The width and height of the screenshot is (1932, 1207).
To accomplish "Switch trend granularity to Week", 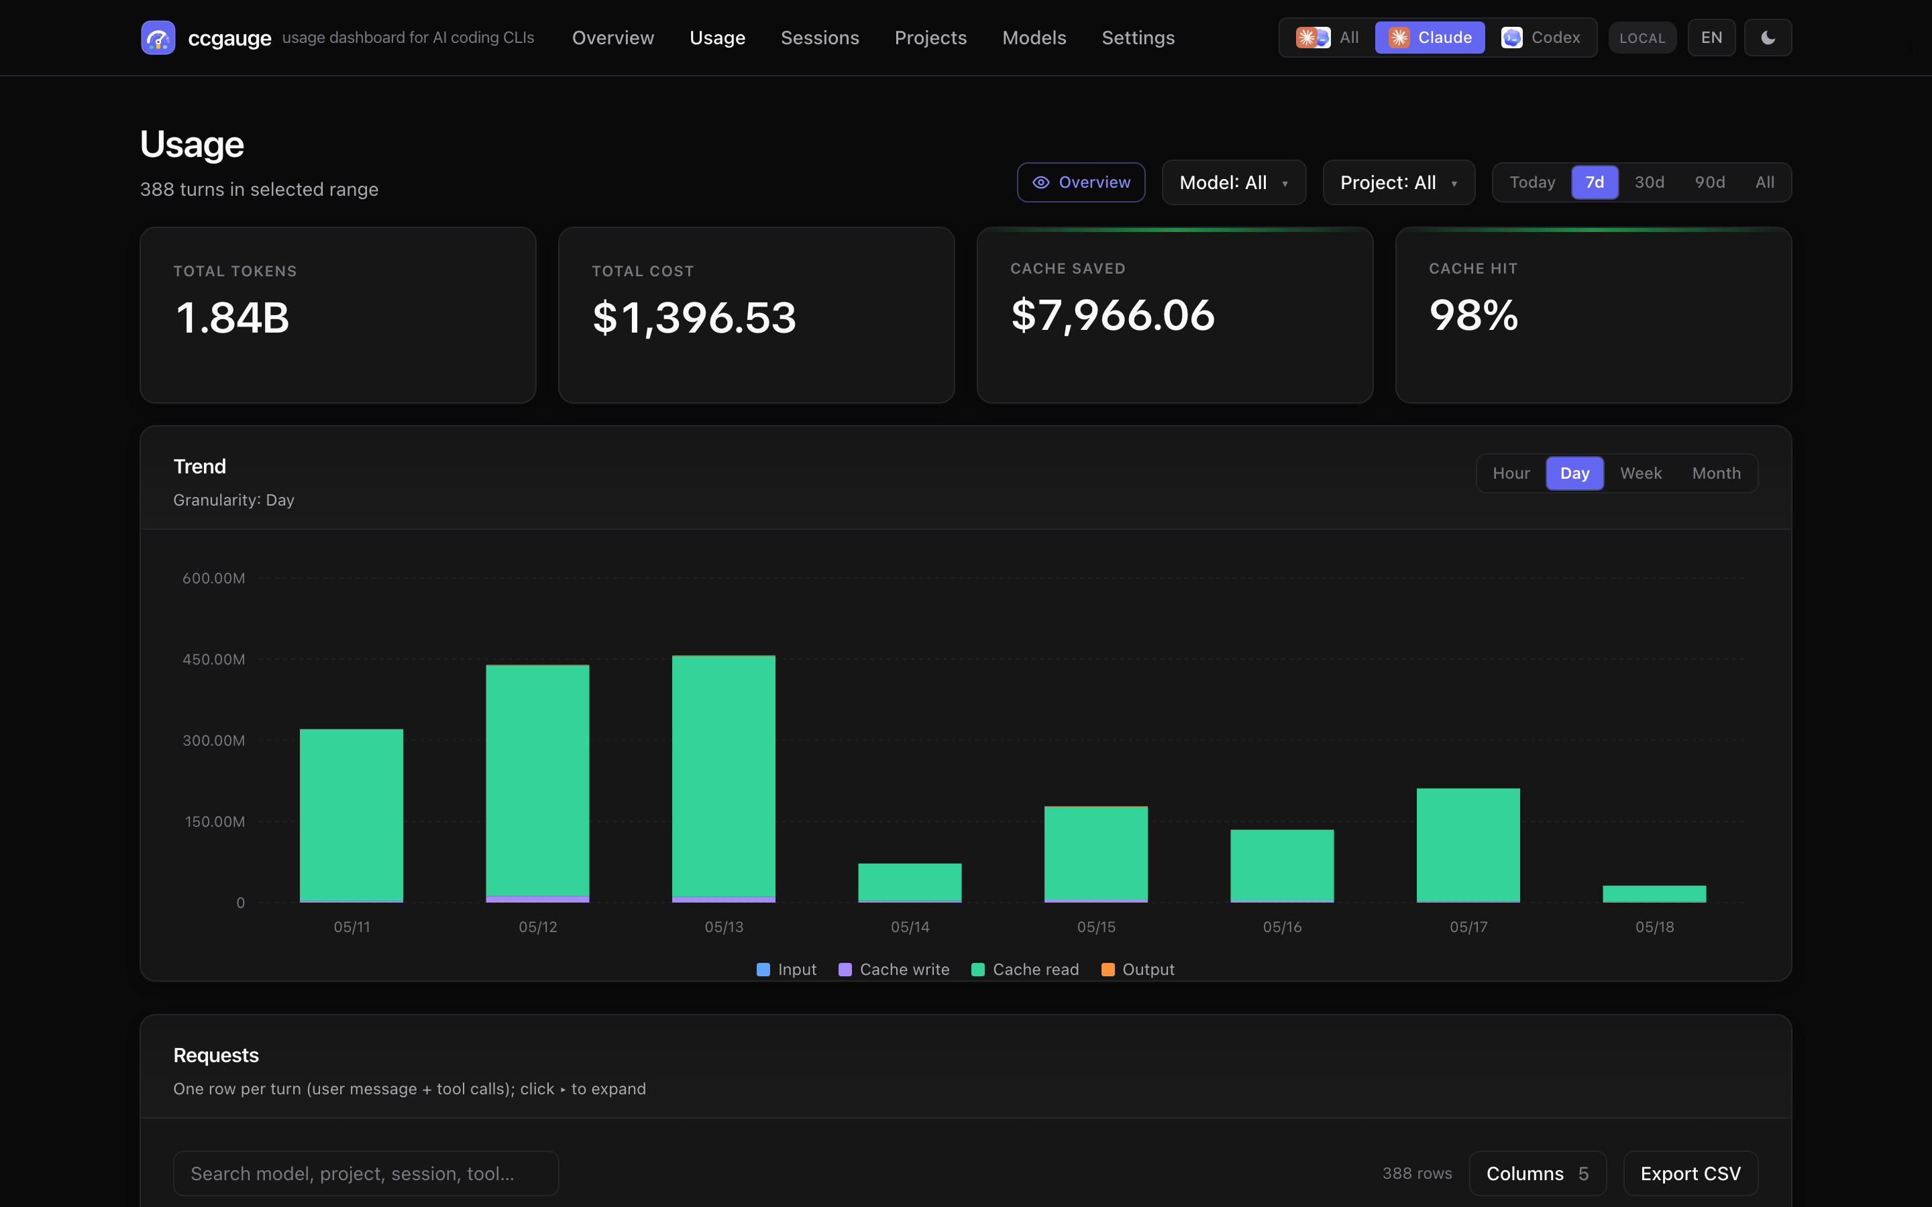I will point(1641,473).
